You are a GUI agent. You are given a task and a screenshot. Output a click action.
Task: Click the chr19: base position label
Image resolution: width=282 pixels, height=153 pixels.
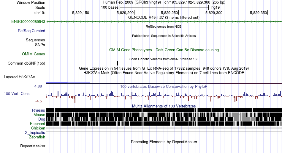click(x=40, y=13)
